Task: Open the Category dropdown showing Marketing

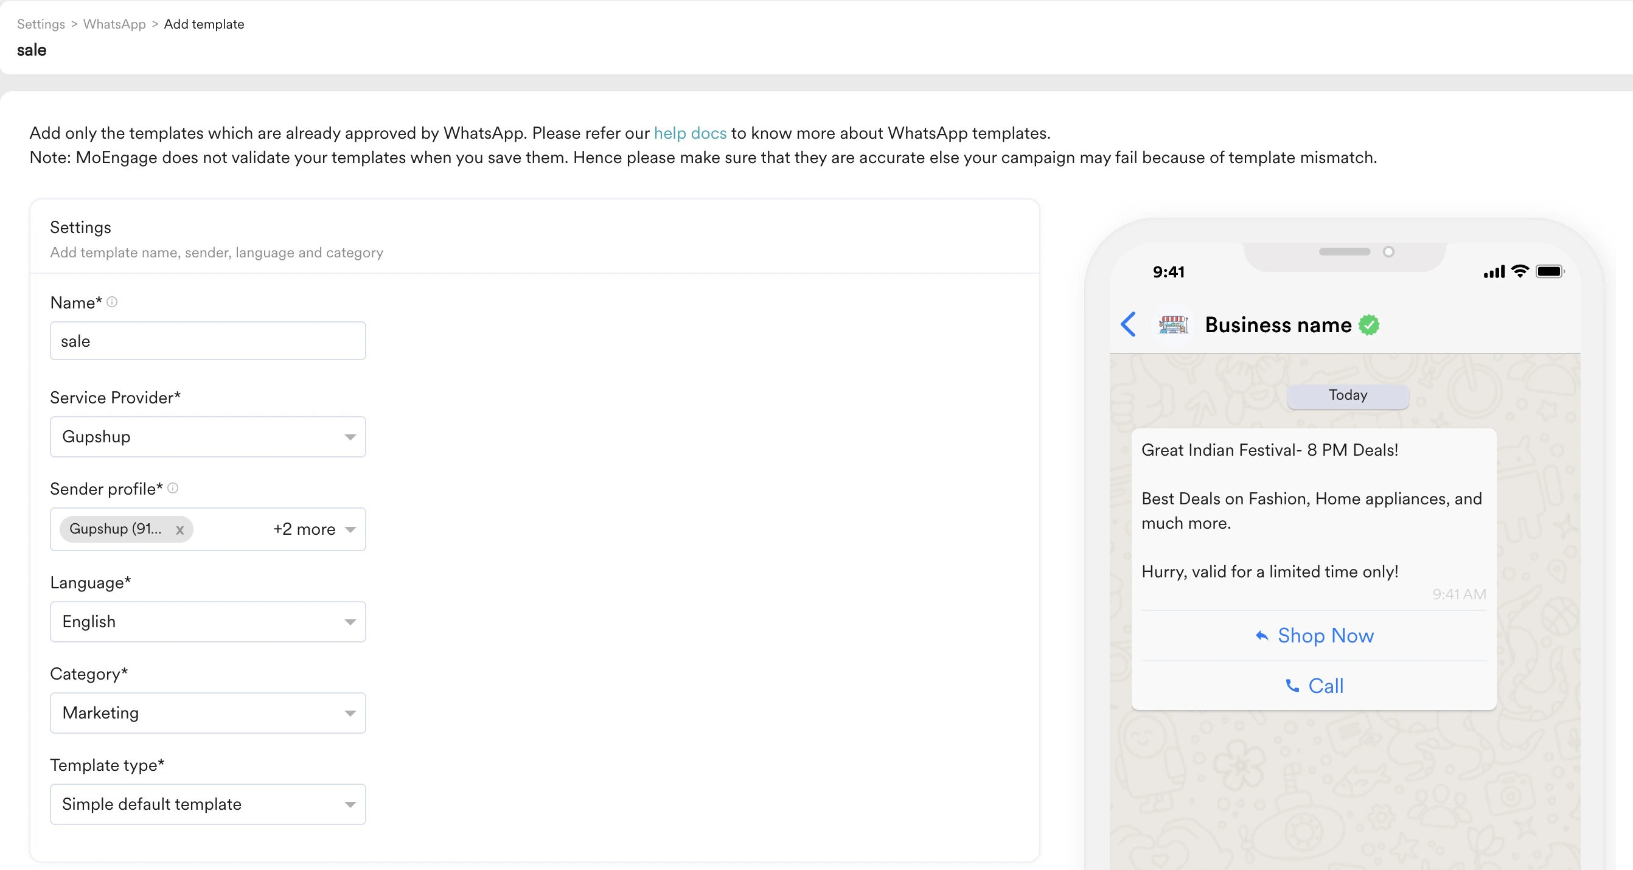Action: pos(208,713)
